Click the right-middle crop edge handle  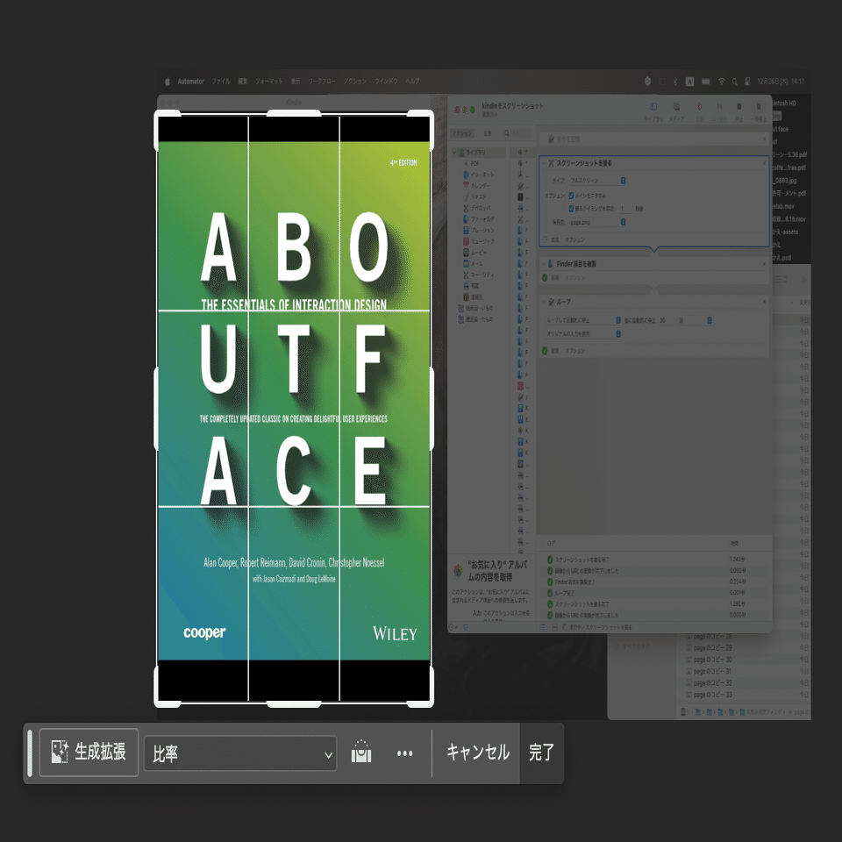click(431, 408)
